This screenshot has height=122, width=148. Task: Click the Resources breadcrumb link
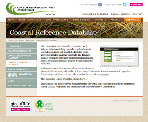point(30,40)
